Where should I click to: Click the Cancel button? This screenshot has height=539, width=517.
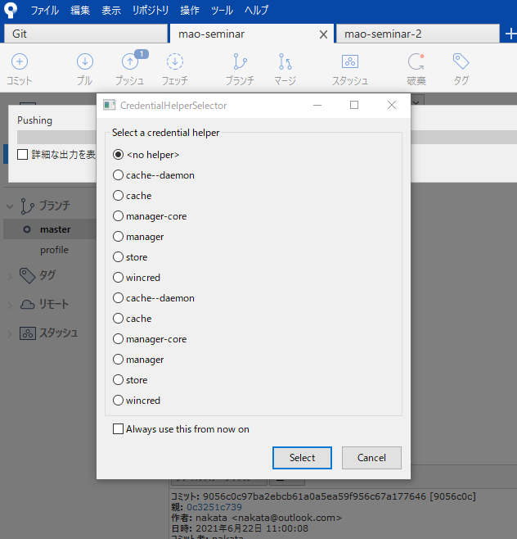(371, 458)
